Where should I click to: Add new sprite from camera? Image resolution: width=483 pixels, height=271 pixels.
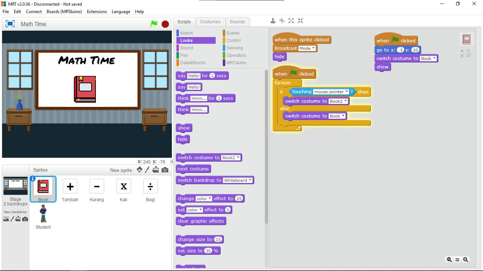pos(165,170)
